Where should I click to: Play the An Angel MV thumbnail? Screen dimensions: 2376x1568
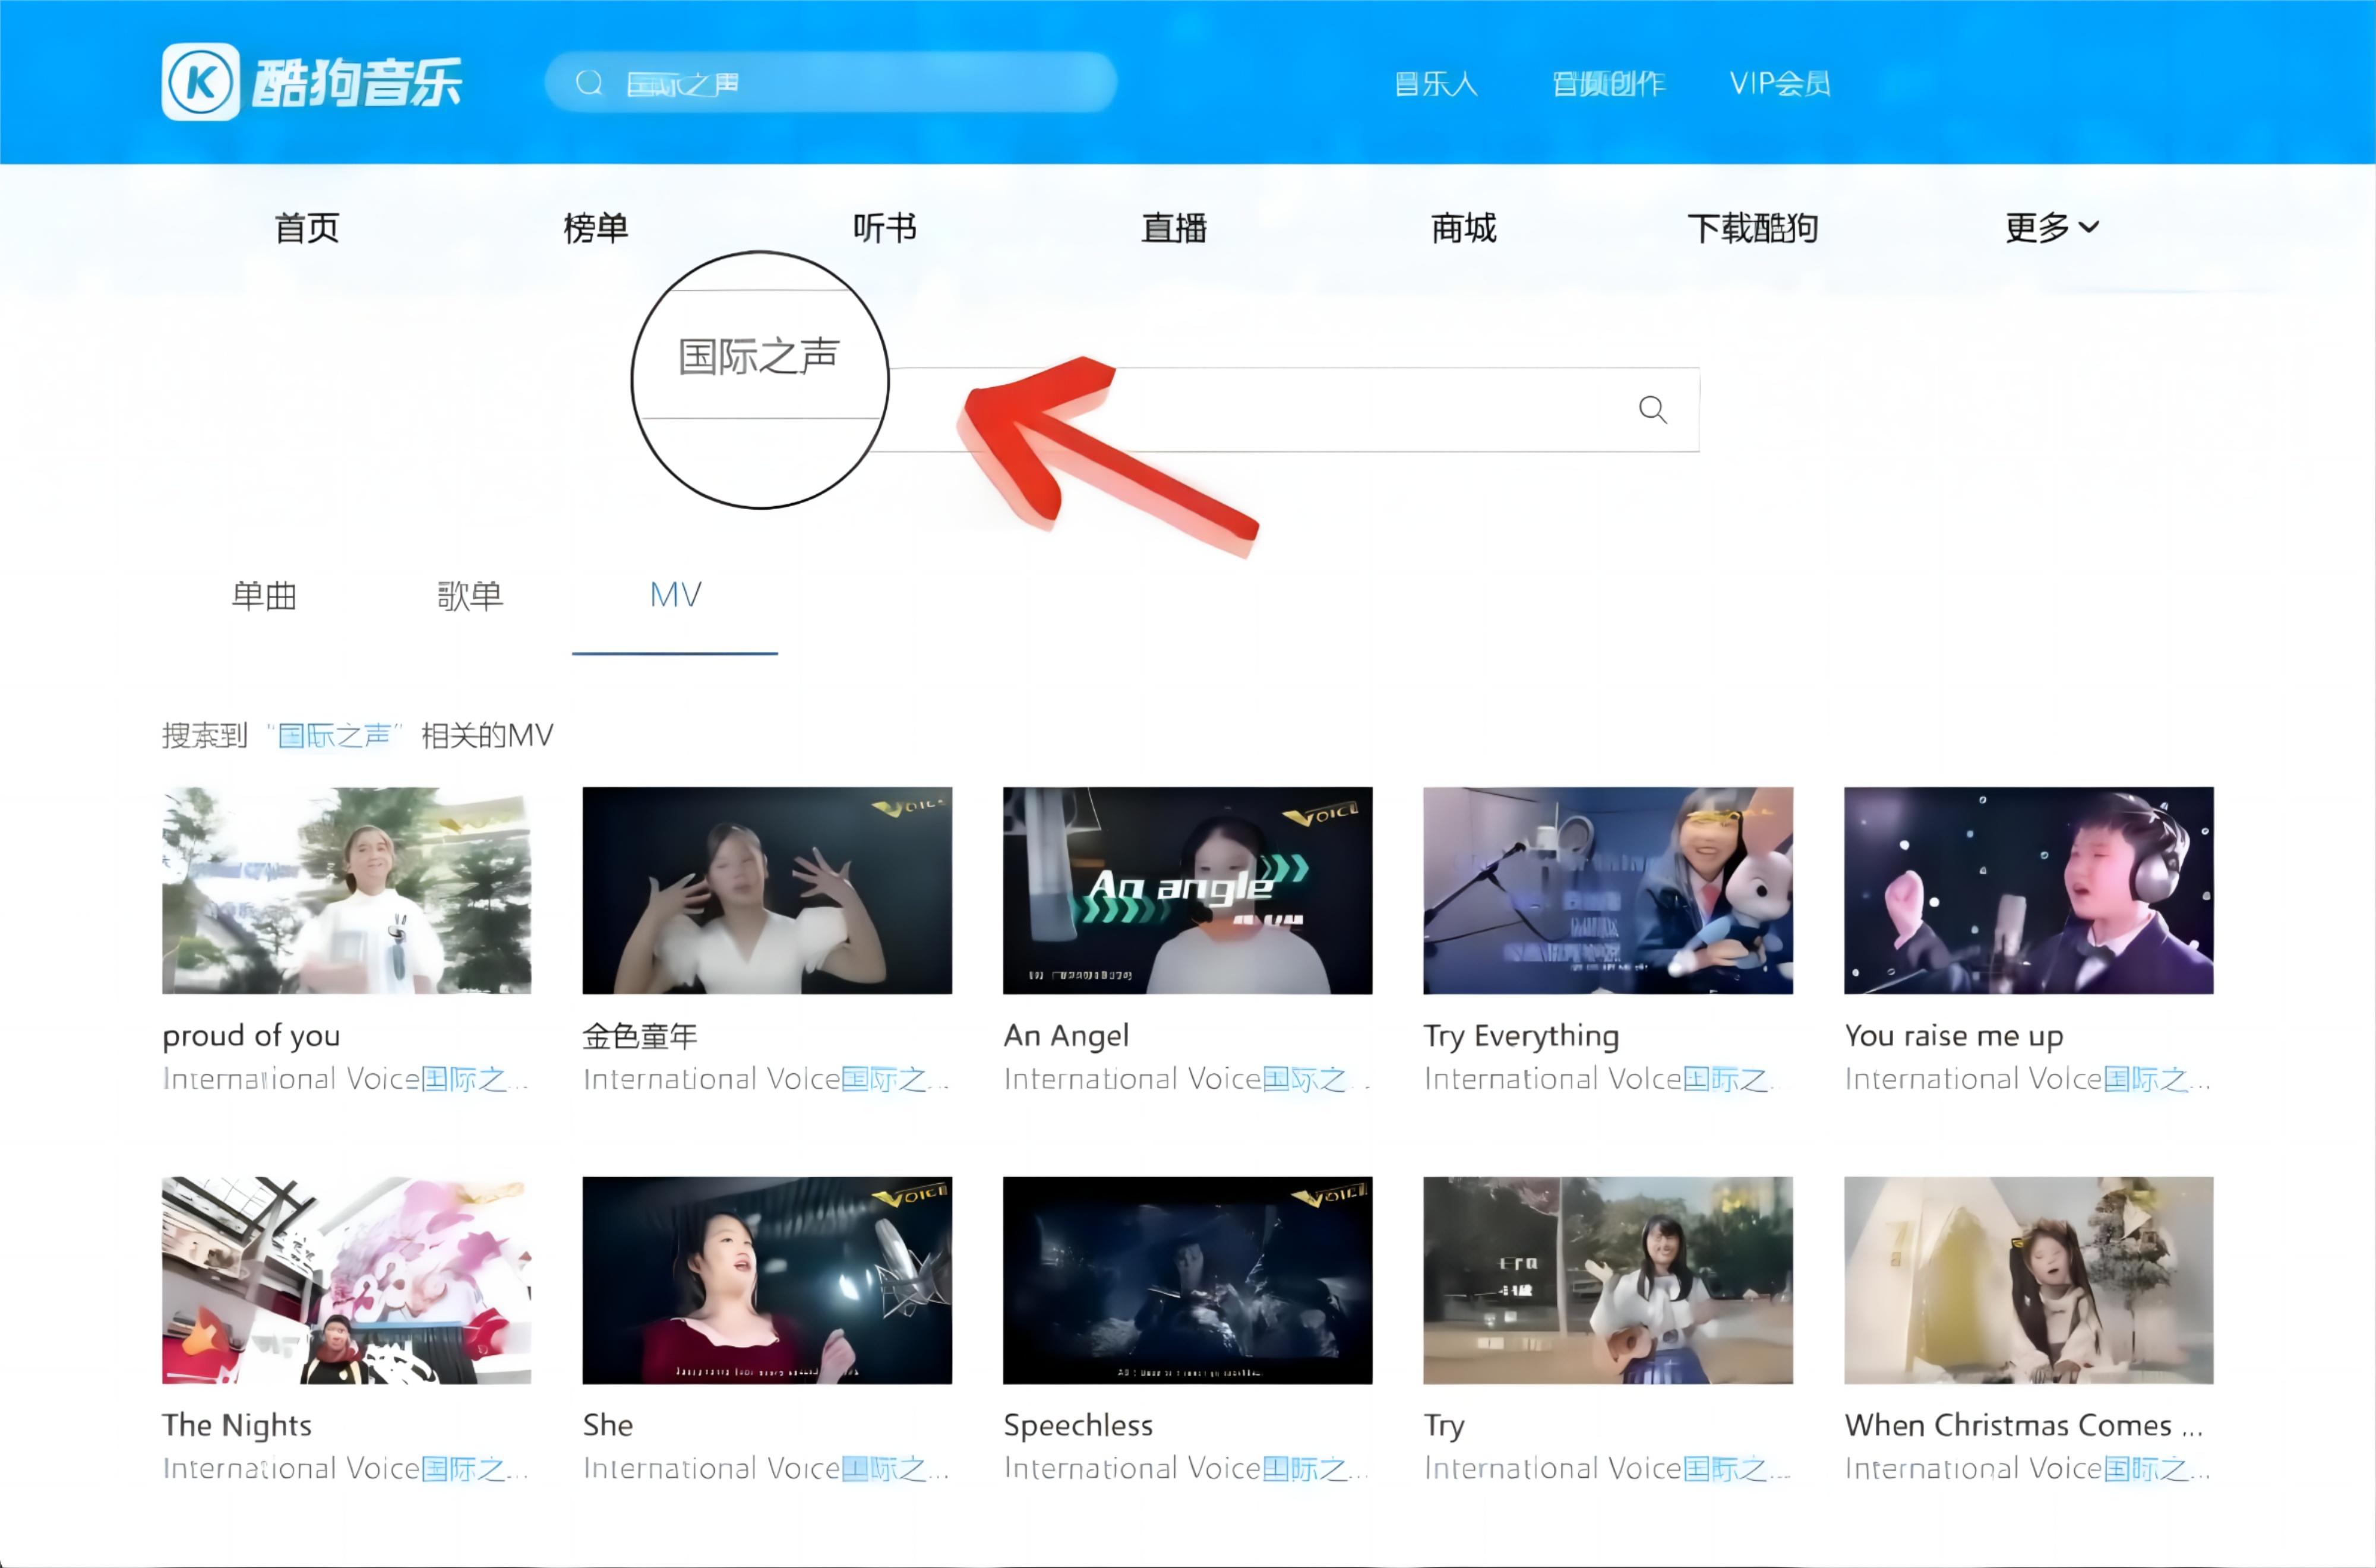tap(1187, 890)
